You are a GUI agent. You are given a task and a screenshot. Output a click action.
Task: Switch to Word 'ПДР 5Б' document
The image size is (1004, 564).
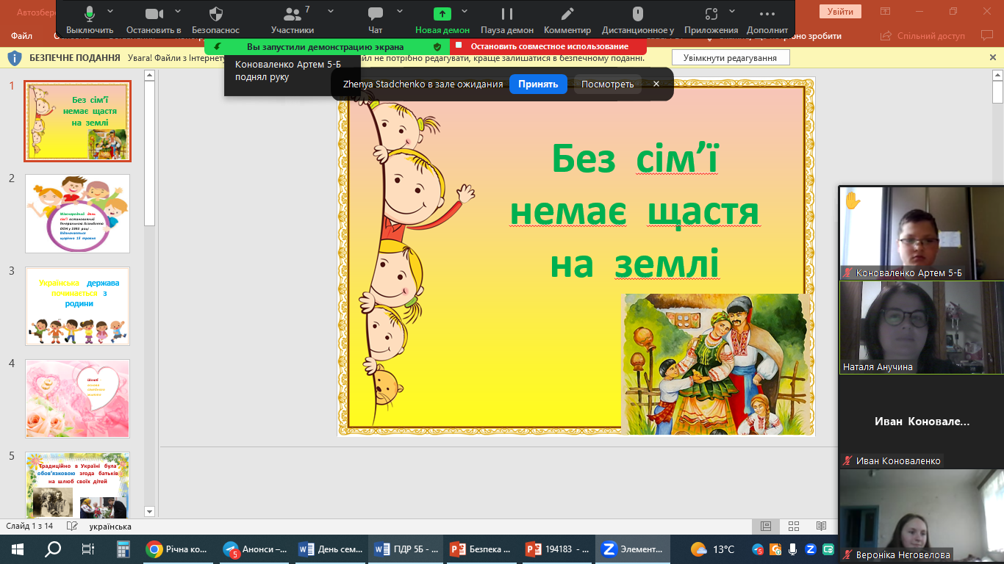406,549
